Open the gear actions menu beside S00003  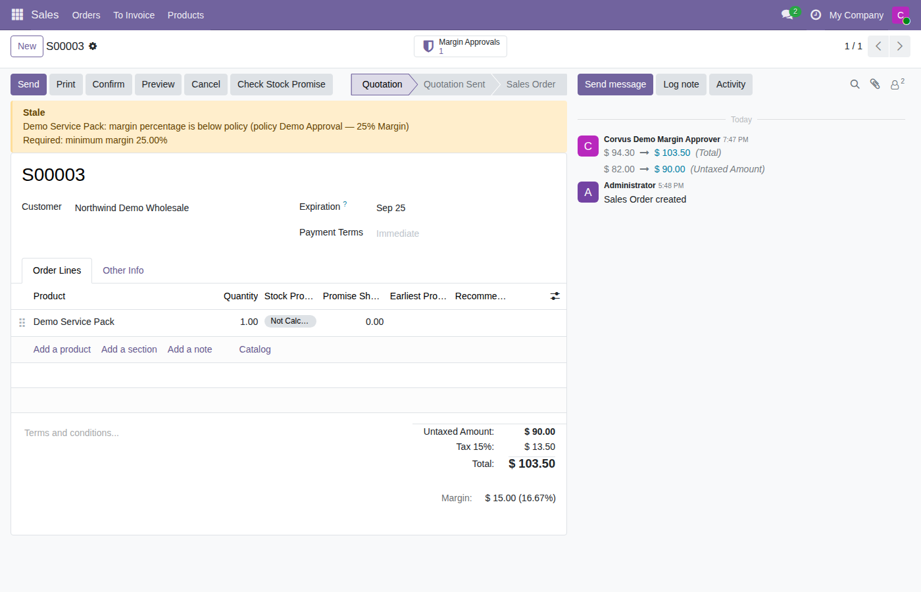coord(93,46)
